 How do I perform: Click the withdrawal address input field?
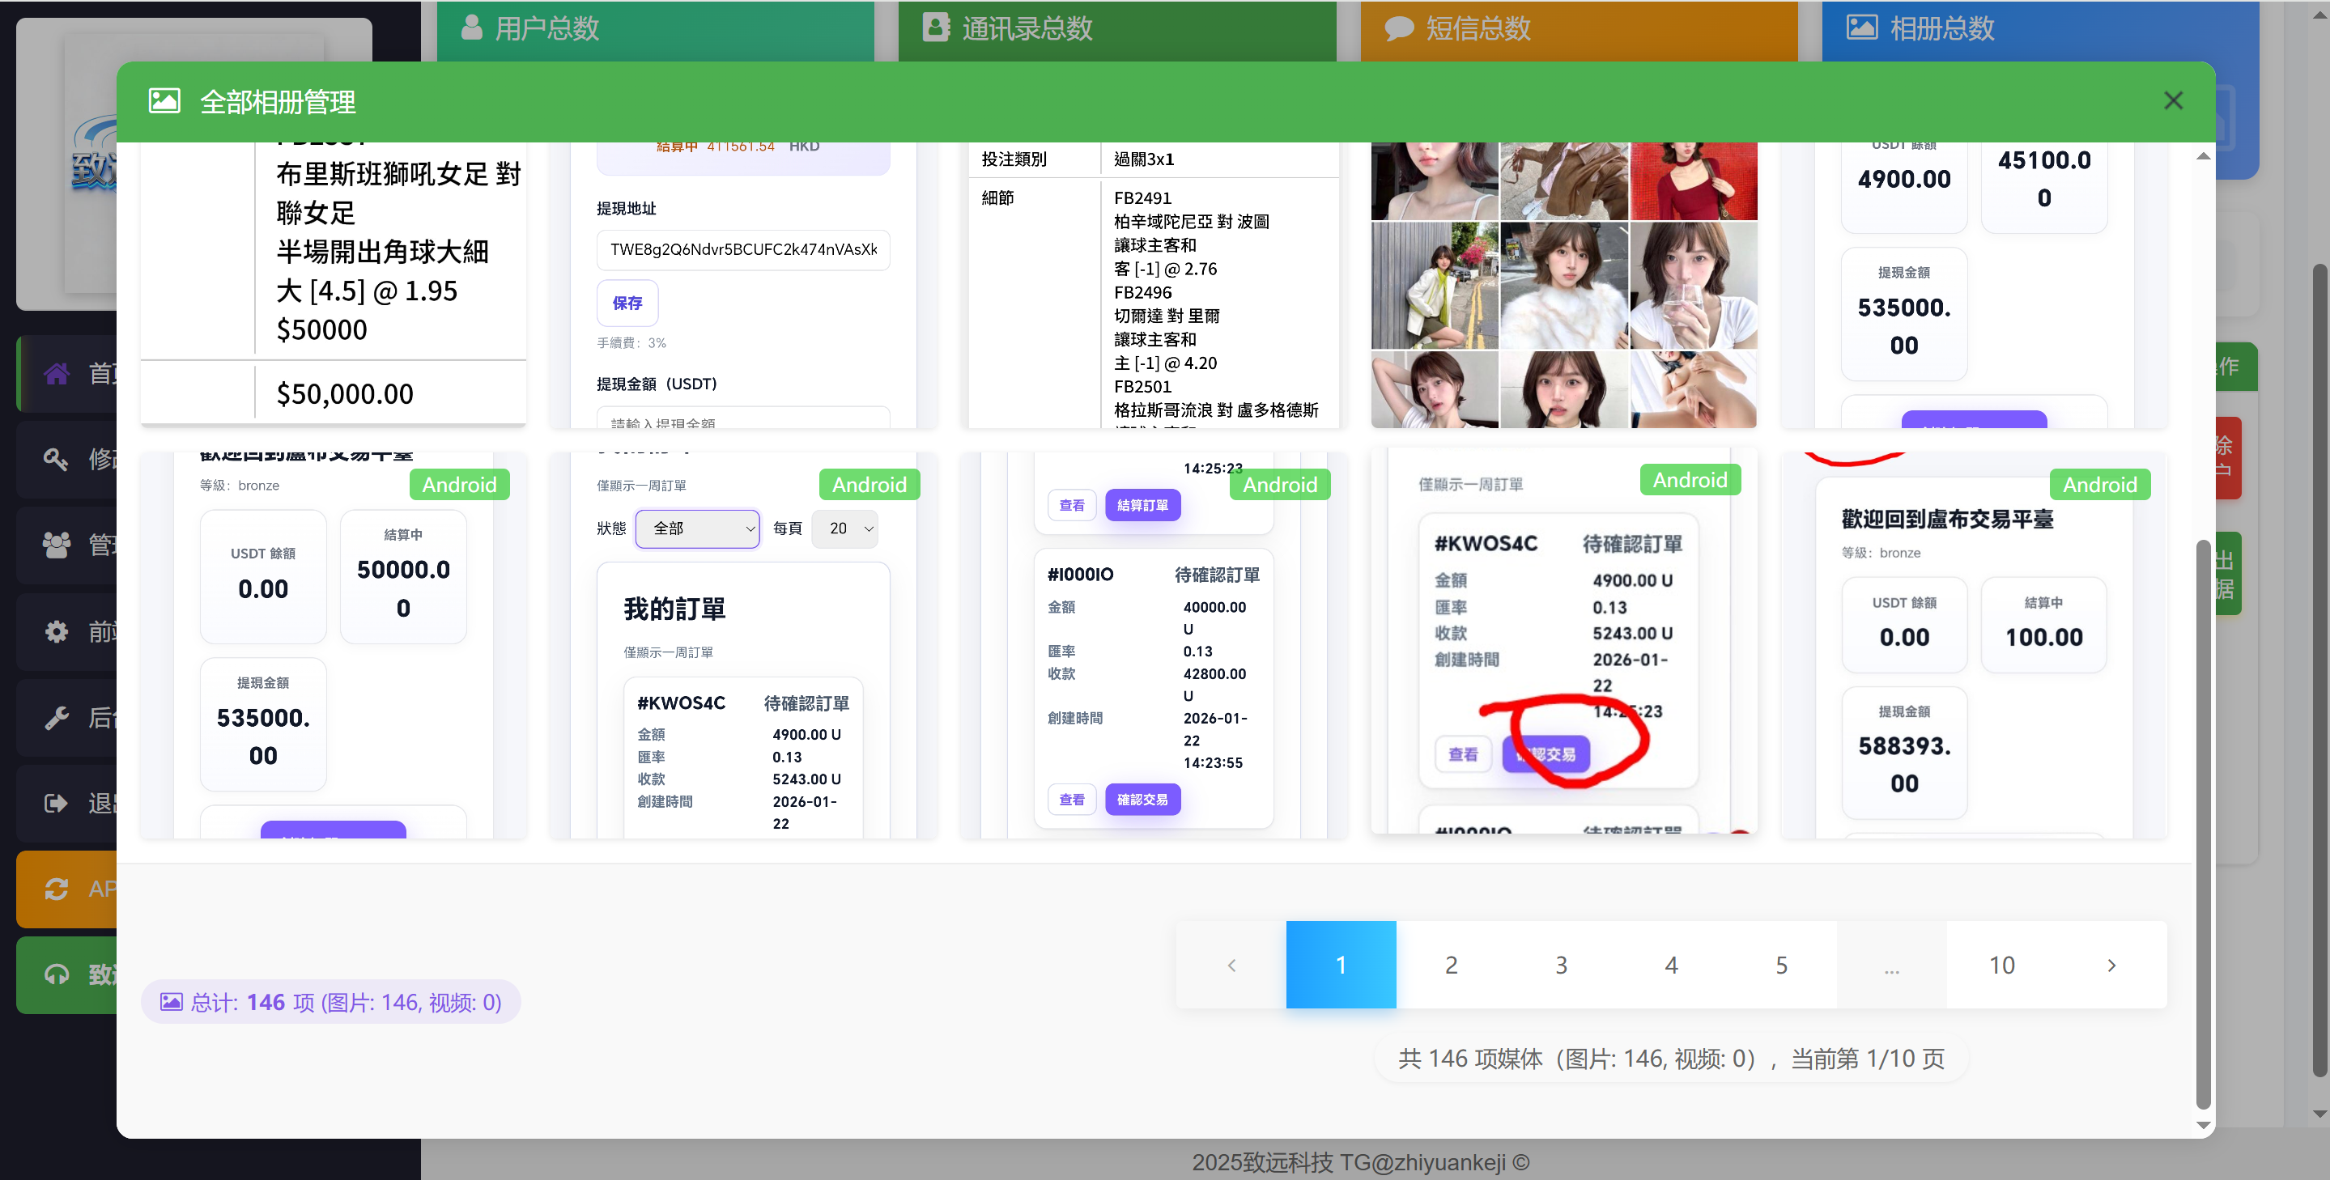pyautogui.click(x=742, y=249)
